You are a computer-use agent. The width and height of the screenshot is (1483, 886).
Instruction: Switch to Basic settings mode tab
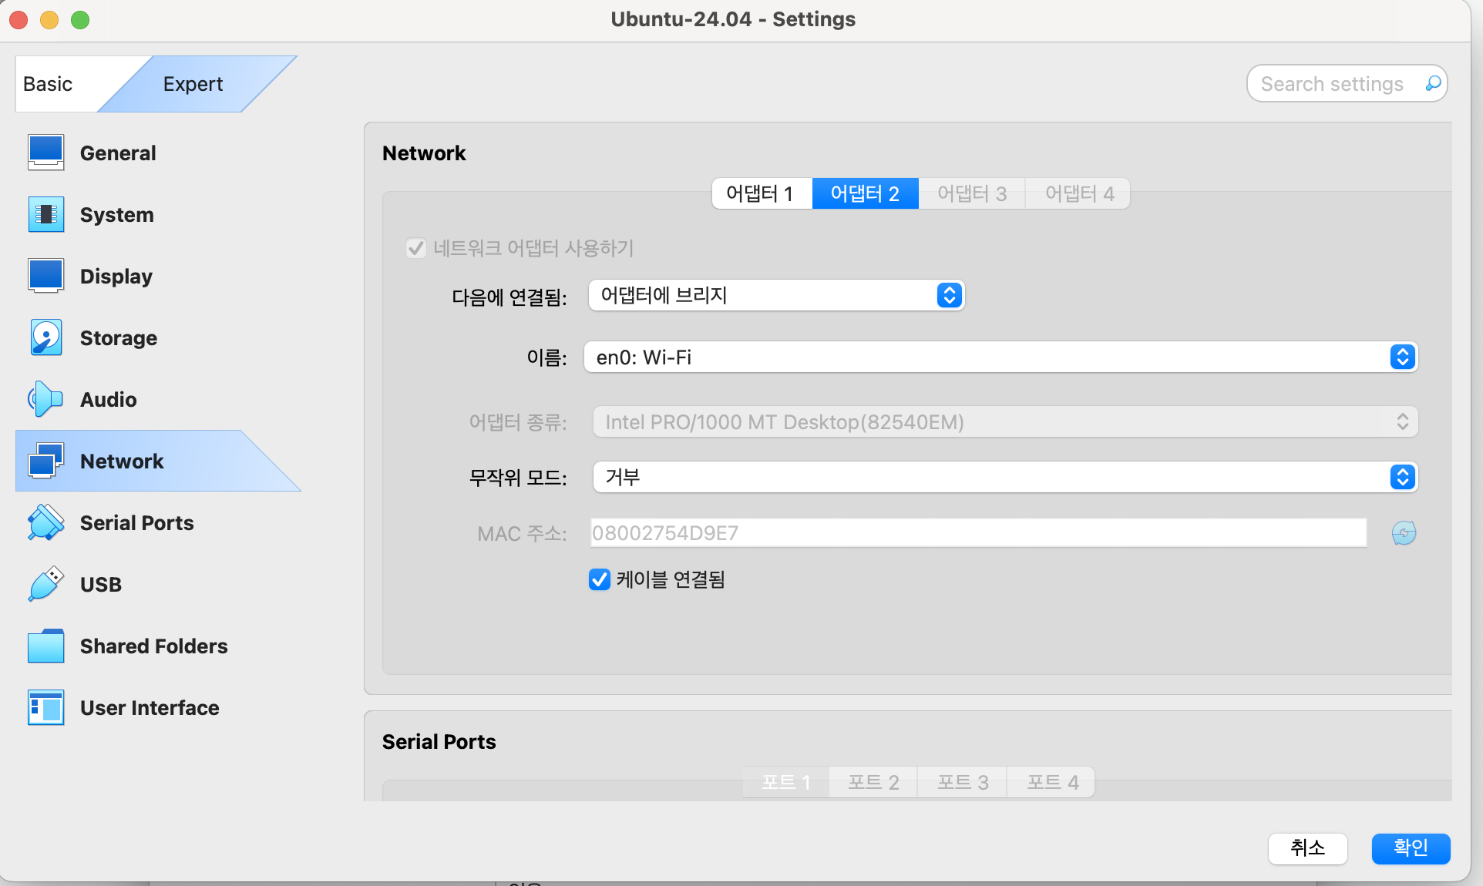click(x=48, y=84)
